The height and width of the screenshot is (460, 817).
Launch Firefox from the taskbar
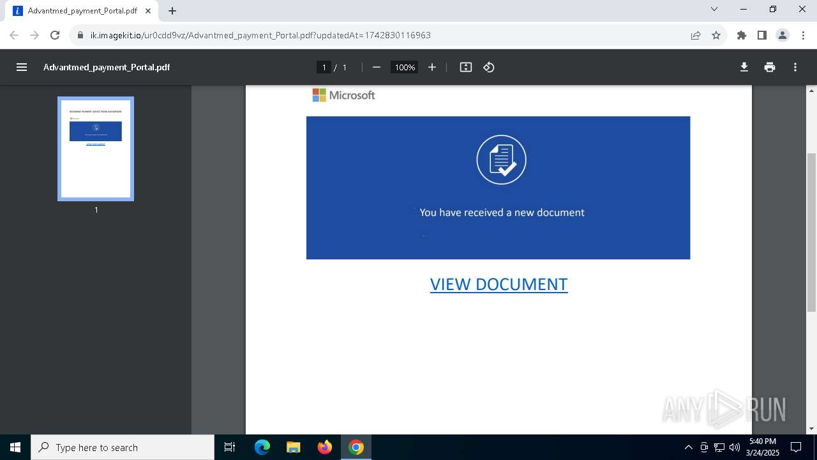coord(325,447)
